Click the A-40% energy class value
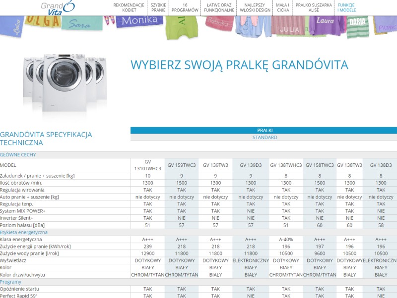Screen dimensions: 397x298 click(x=286, y=240)
